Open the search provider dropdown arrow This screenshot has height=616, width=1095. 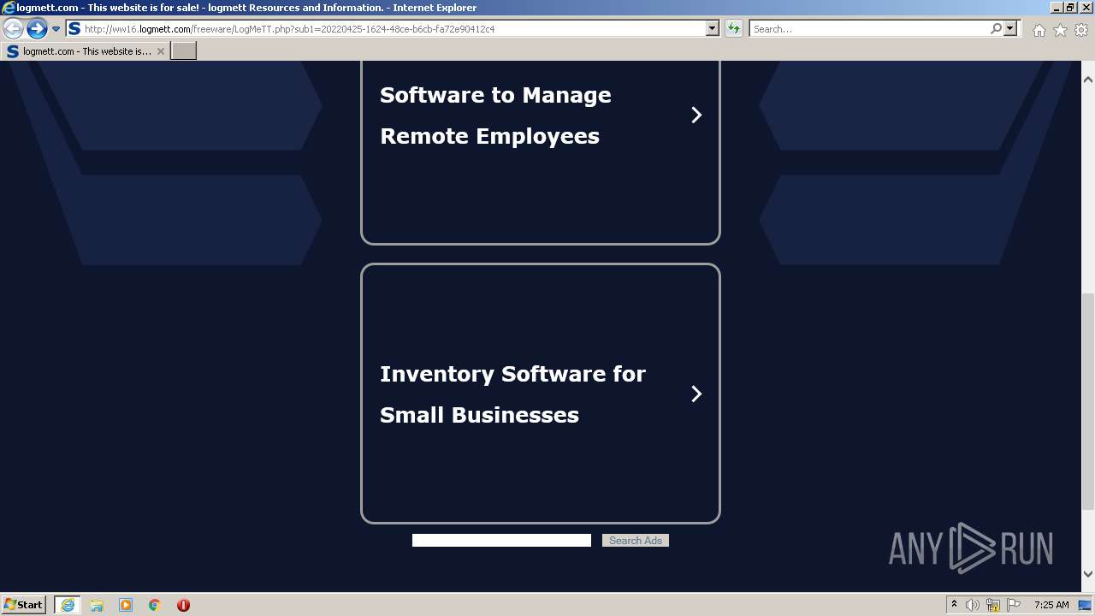1010,28
